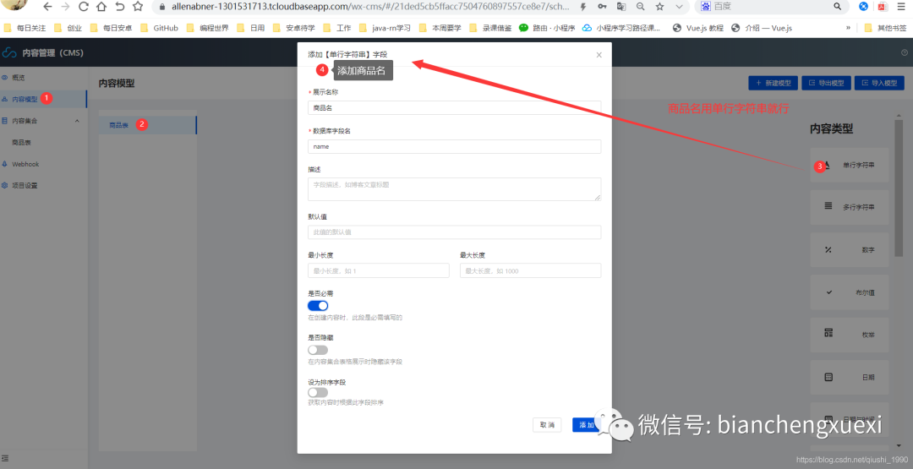Open the 编程世界 bookmark folder
This screenshot has height=469, width=913.
click(x=208, y=27)
